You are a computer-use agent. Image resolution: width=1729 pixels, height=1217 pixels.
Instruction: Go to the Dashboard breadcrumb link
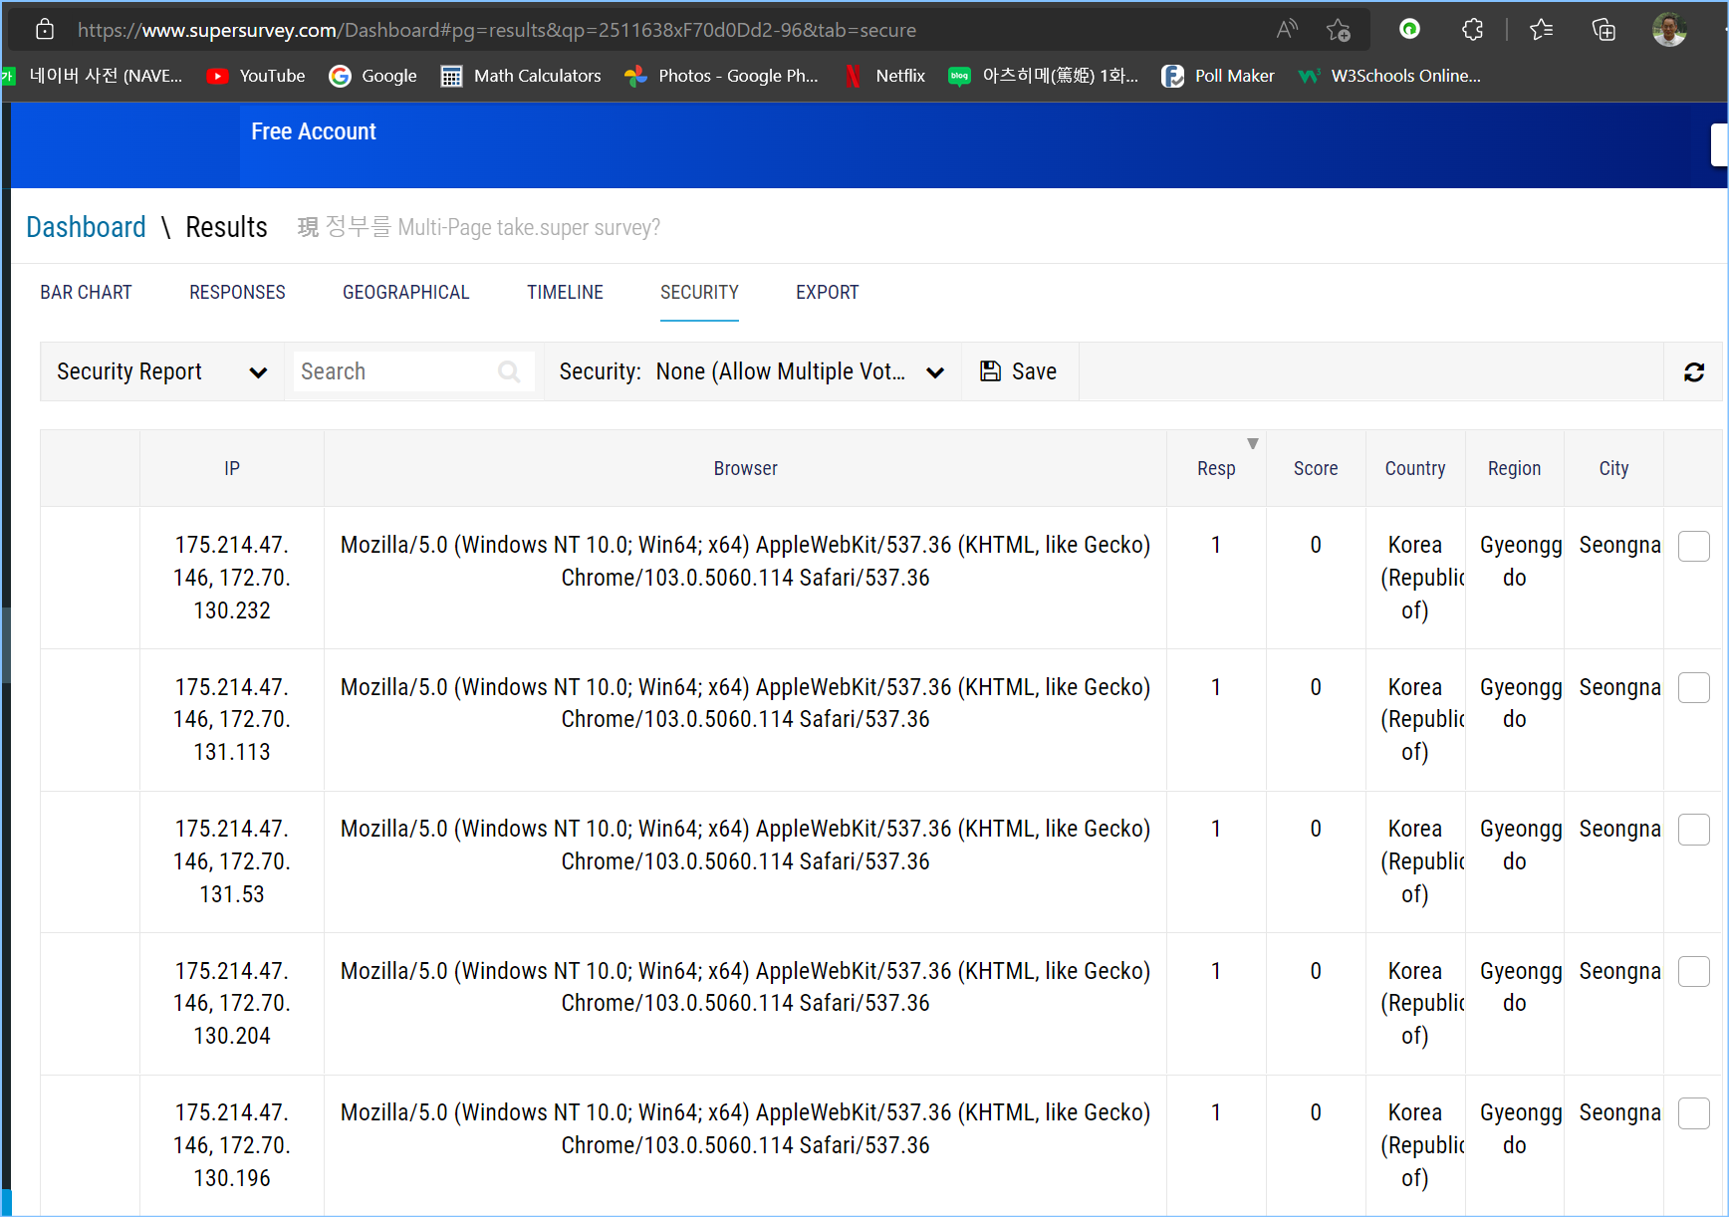[86, 228]
